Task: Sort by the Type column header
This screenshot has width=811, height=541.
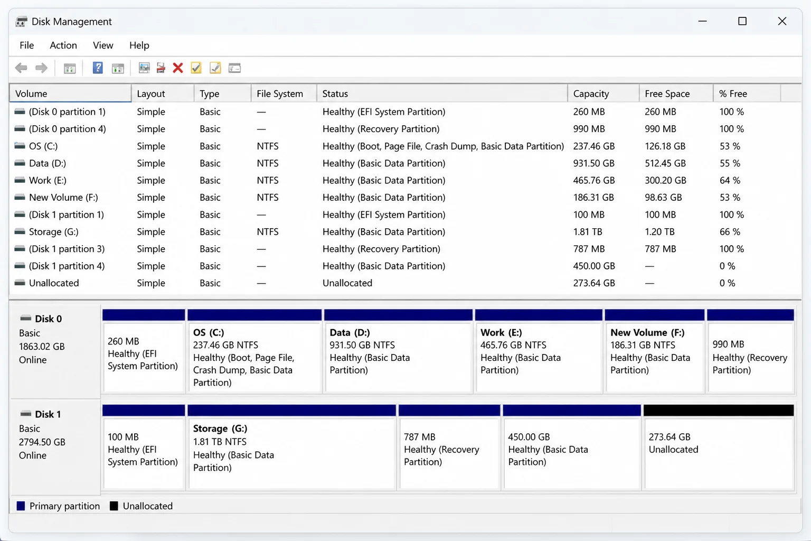Action: [223, 94]
